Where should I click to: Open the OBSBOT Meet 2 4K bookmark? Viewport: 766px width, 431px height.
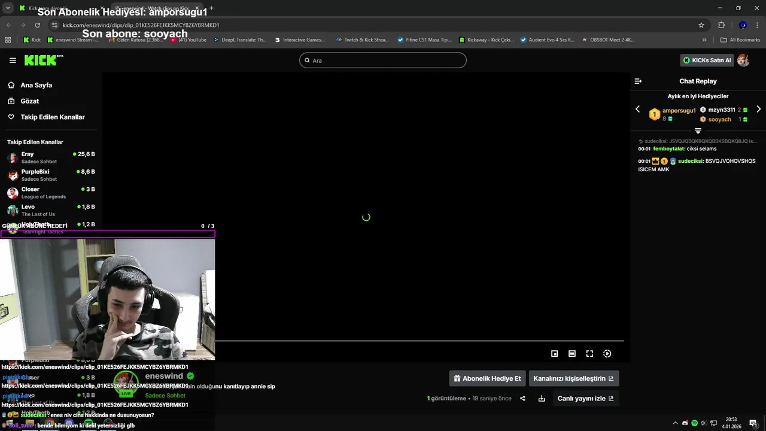pos(607,40)
